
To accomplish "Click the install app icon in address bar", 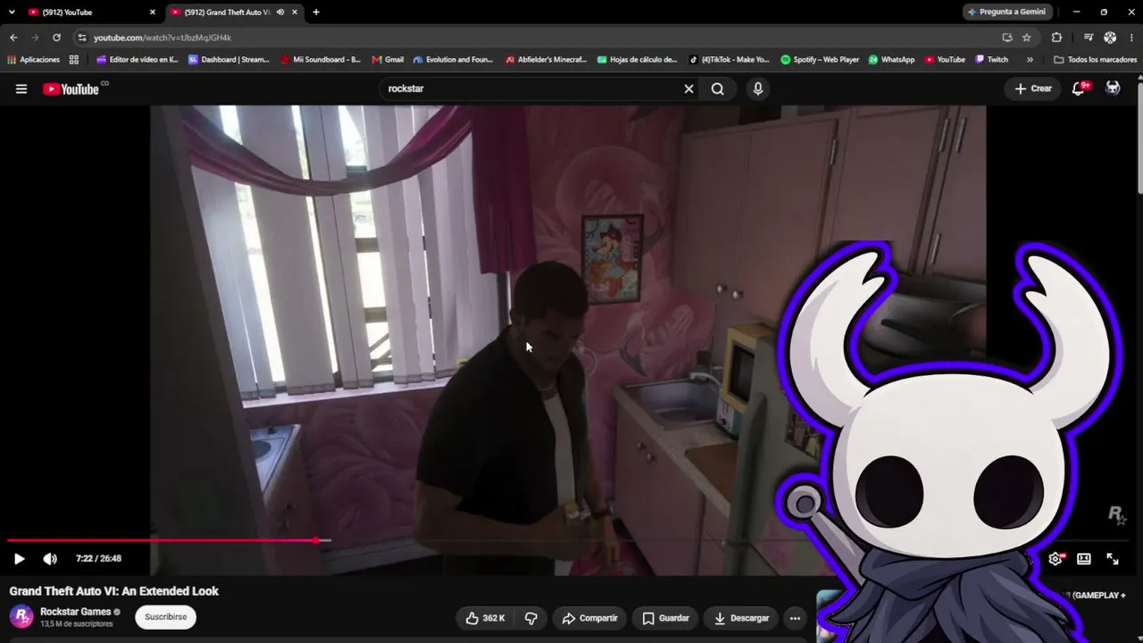I will coord(1007,38).
